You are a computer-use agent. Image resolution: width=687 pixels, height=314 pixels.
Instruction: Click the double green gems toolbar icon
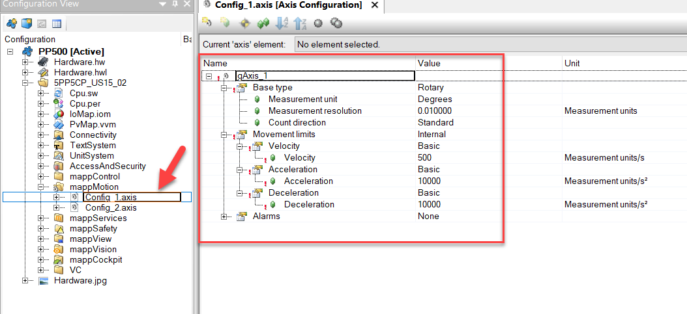(x=263, y=23)
